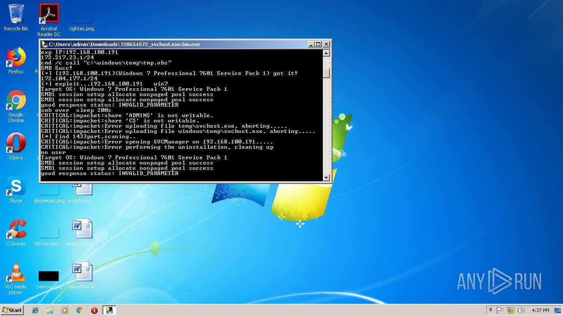This screenshot has width=563, height=316.
Task: Select palmbus.jpg black thumbnail
Action: click(49, 280)
